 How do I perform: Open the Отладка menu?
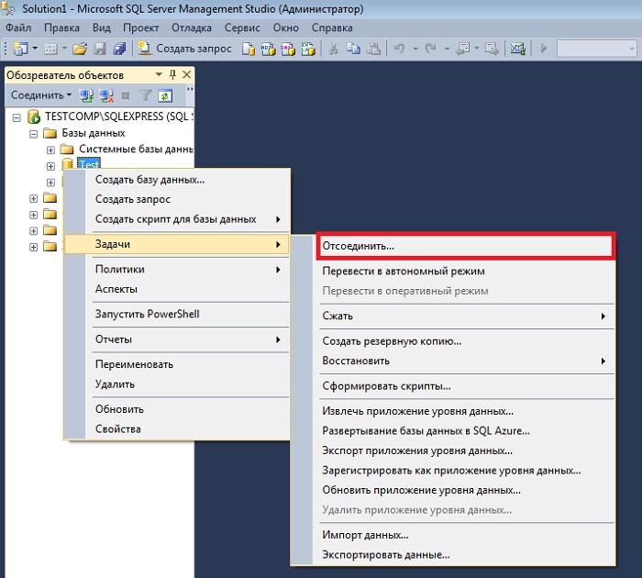192,28
